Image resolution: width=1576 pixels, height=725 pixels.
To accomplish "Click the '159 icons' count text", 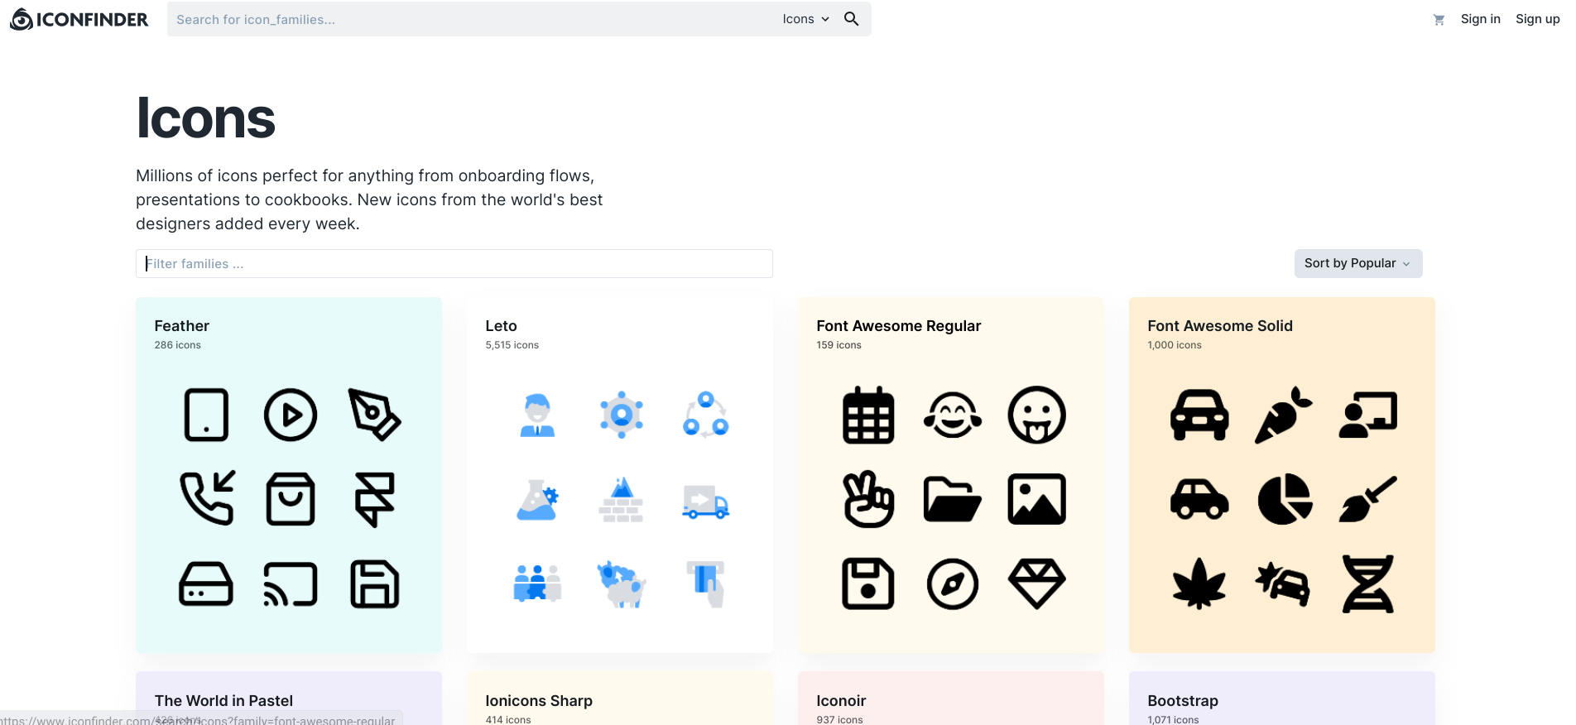I will click(838, 345).
